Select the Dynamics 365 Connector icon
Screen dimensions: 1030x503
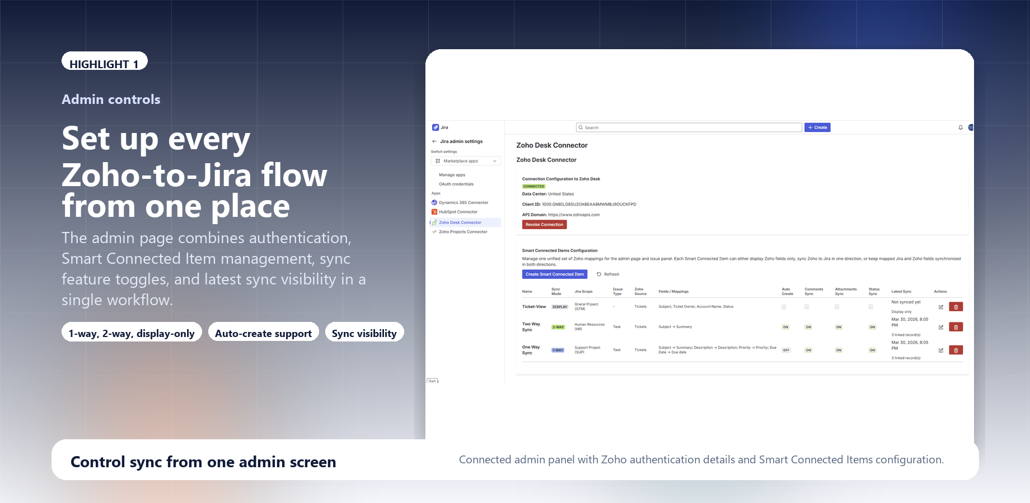(434, 202)
